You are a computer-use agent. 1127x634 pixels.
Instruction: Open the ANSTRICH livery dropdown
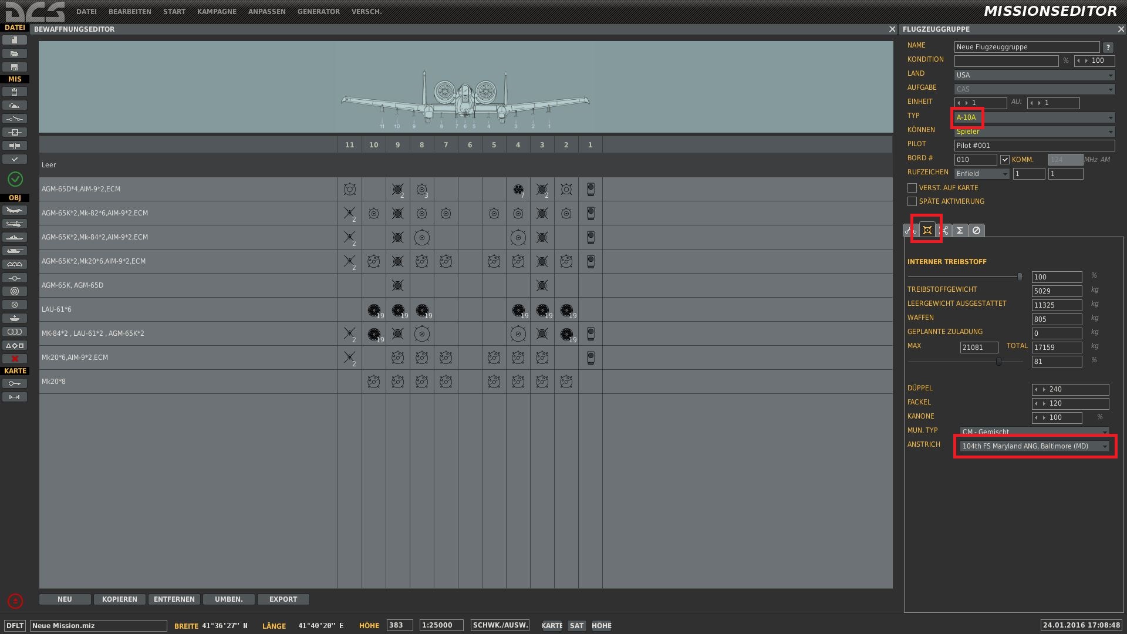click(x=1035, y=446)
